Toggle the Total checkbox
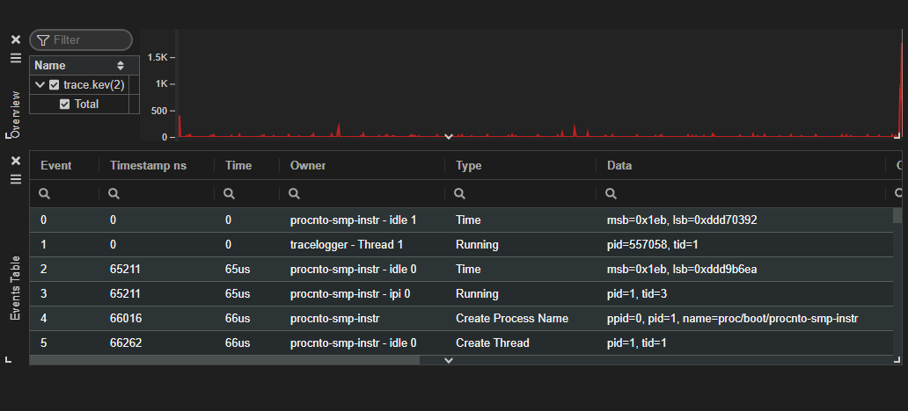 65,105
